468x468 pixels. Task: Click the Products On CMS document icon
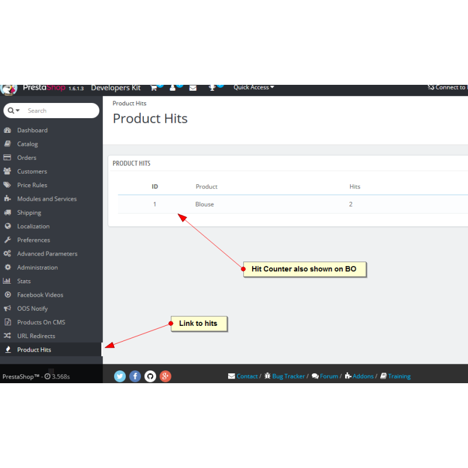(8, 322)
